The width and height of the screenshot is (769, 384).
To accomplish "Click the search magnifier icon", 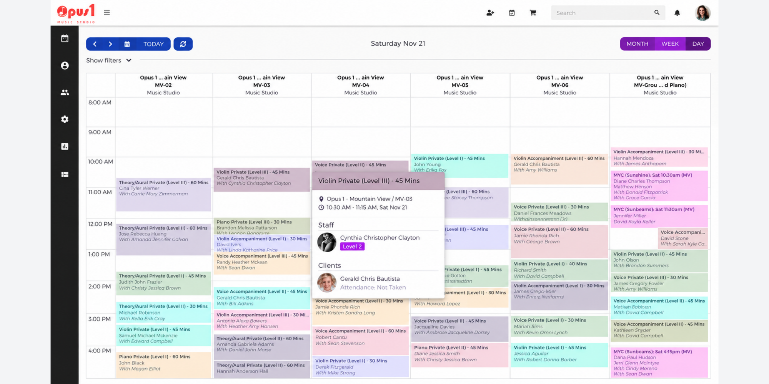I will point(657,13).
